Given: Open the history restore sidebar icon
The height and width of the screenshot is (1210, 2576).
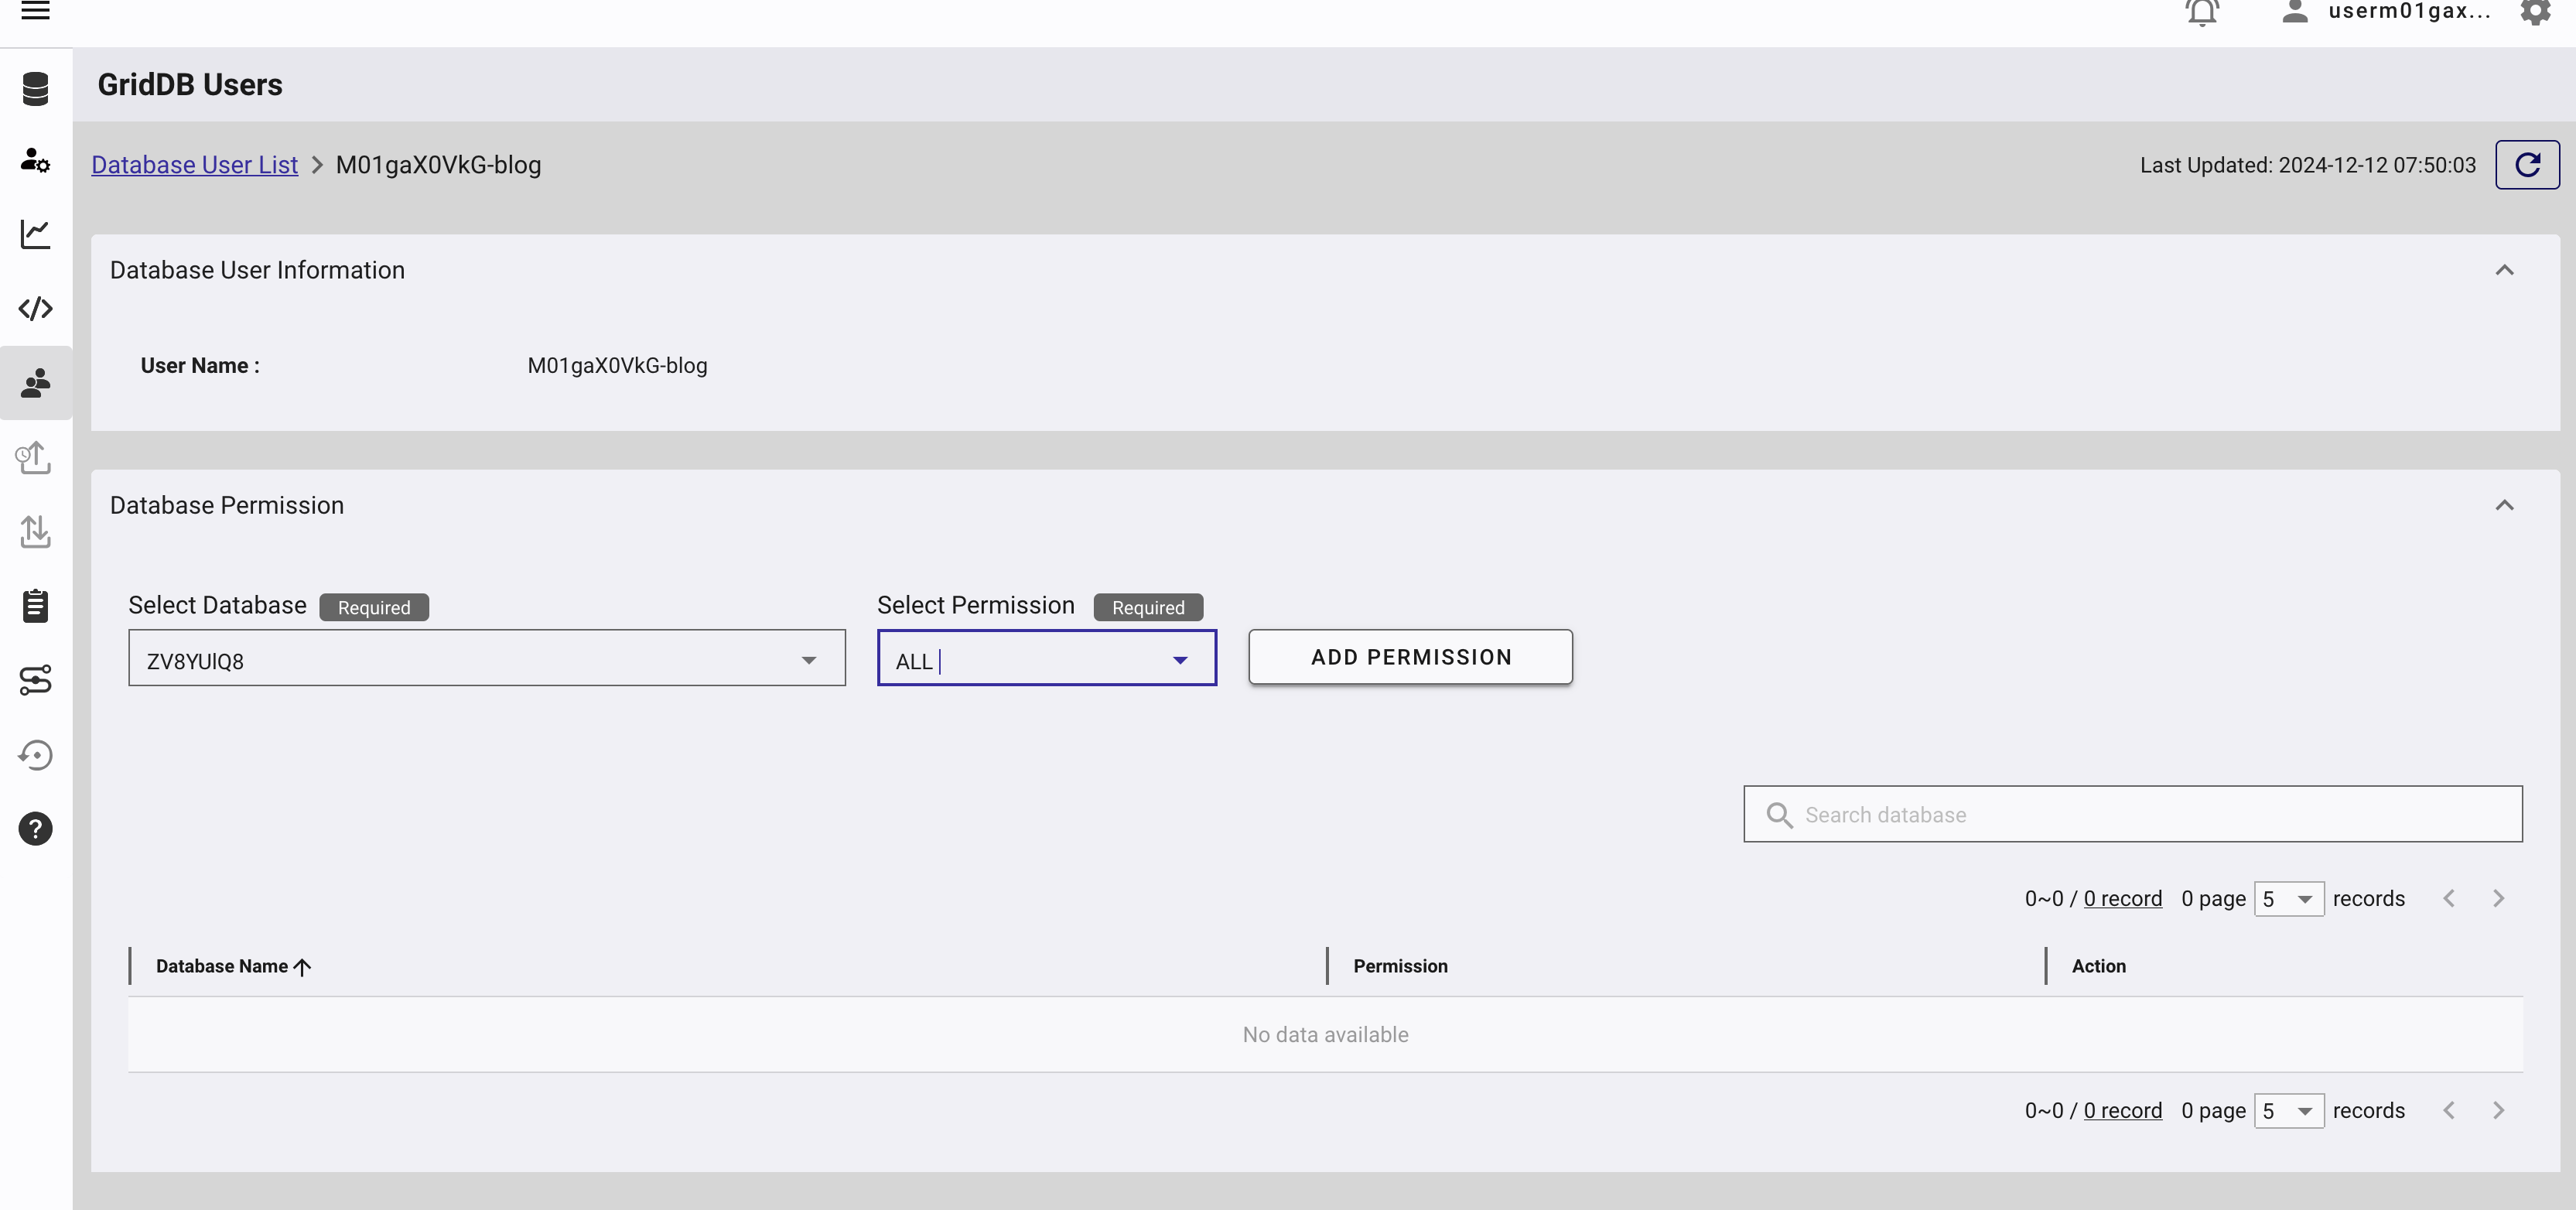Looking at the screenshot, I should (x=35, y=755).
